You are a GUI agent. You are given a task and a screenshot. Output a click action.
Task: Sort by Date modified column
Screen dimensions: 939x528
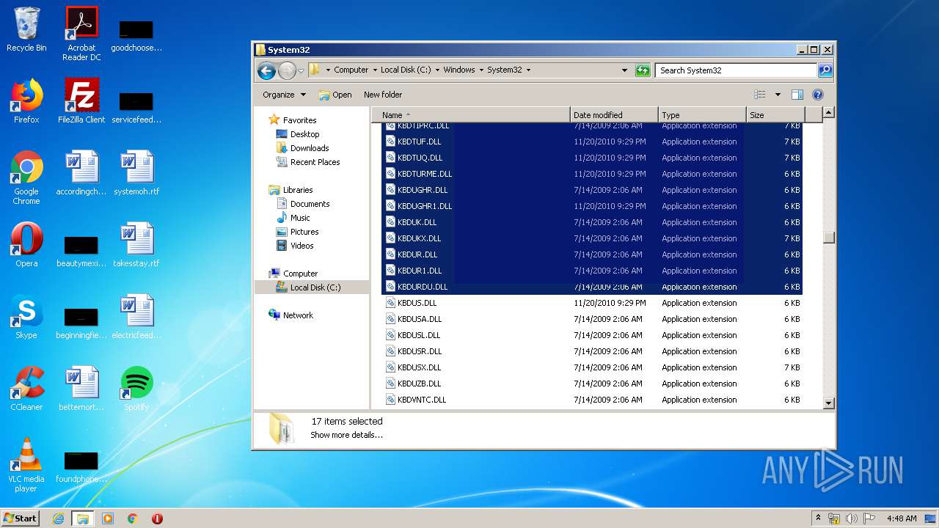point(614,115)
